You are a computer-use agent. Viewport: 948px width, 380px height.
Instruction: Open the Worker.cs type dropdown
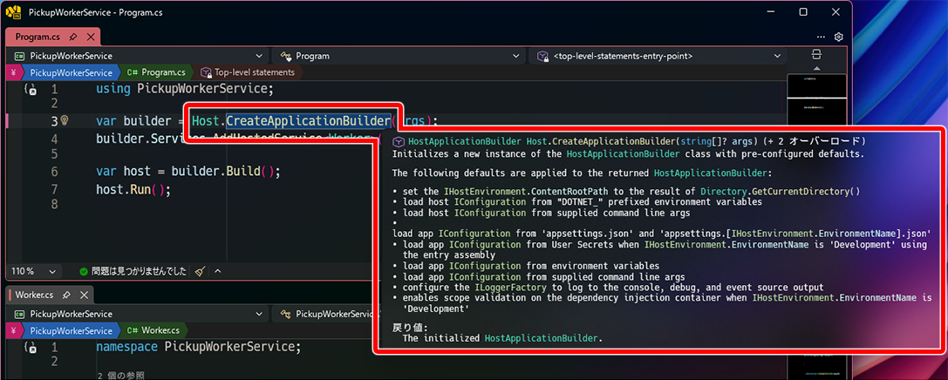point(325,314)
